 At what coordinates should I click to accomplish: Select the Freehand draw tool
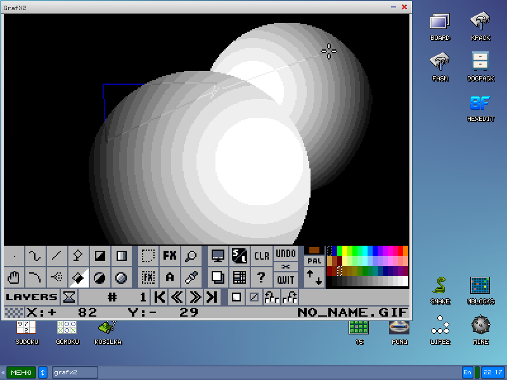pos(14,256)
